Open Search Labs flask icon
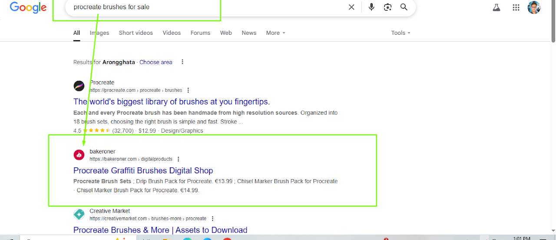This screenshot has height=240, width=556. pos(496,7)
